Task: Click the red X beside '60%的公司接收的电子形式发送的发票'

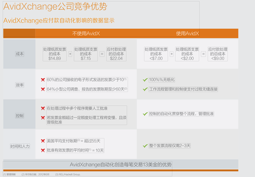Action: point(43,80)
